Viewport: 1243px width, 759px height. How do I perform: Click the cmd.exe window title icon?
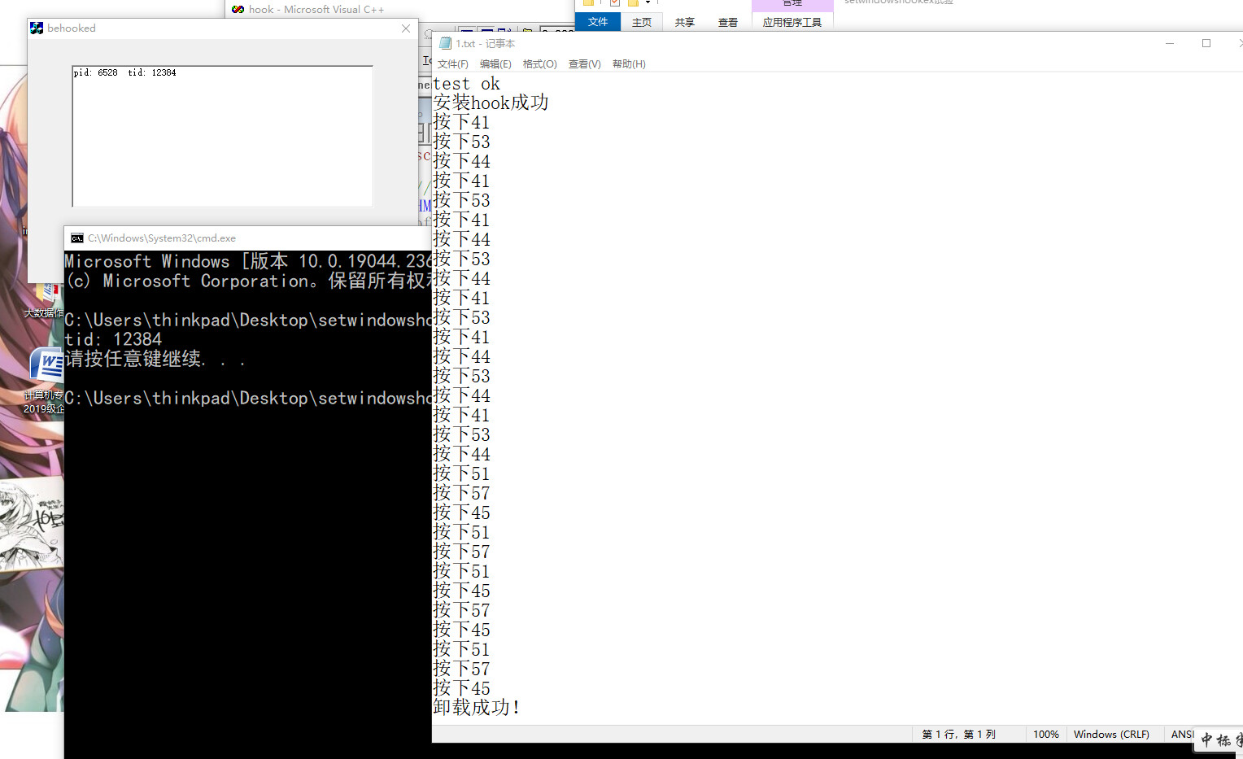click(x=77, y=238)
